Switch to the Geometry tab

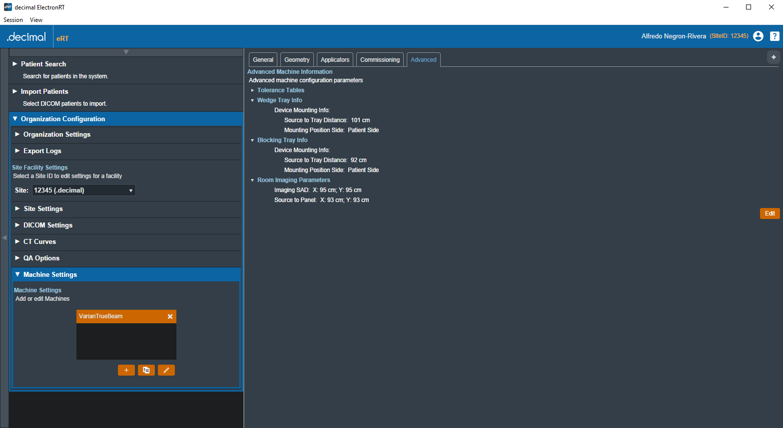(x=297, y=60)
